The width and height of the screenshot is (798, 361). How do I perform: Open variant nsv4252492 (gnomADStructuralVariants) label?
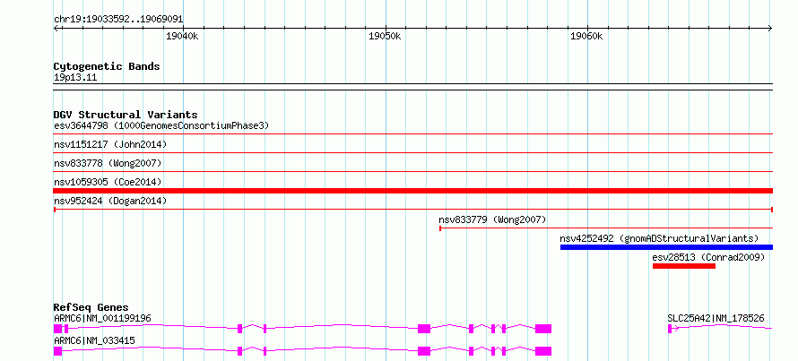tap(659, 238)
